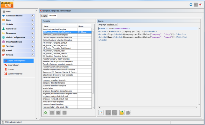Select company-standard-template row

coord(67,80)
